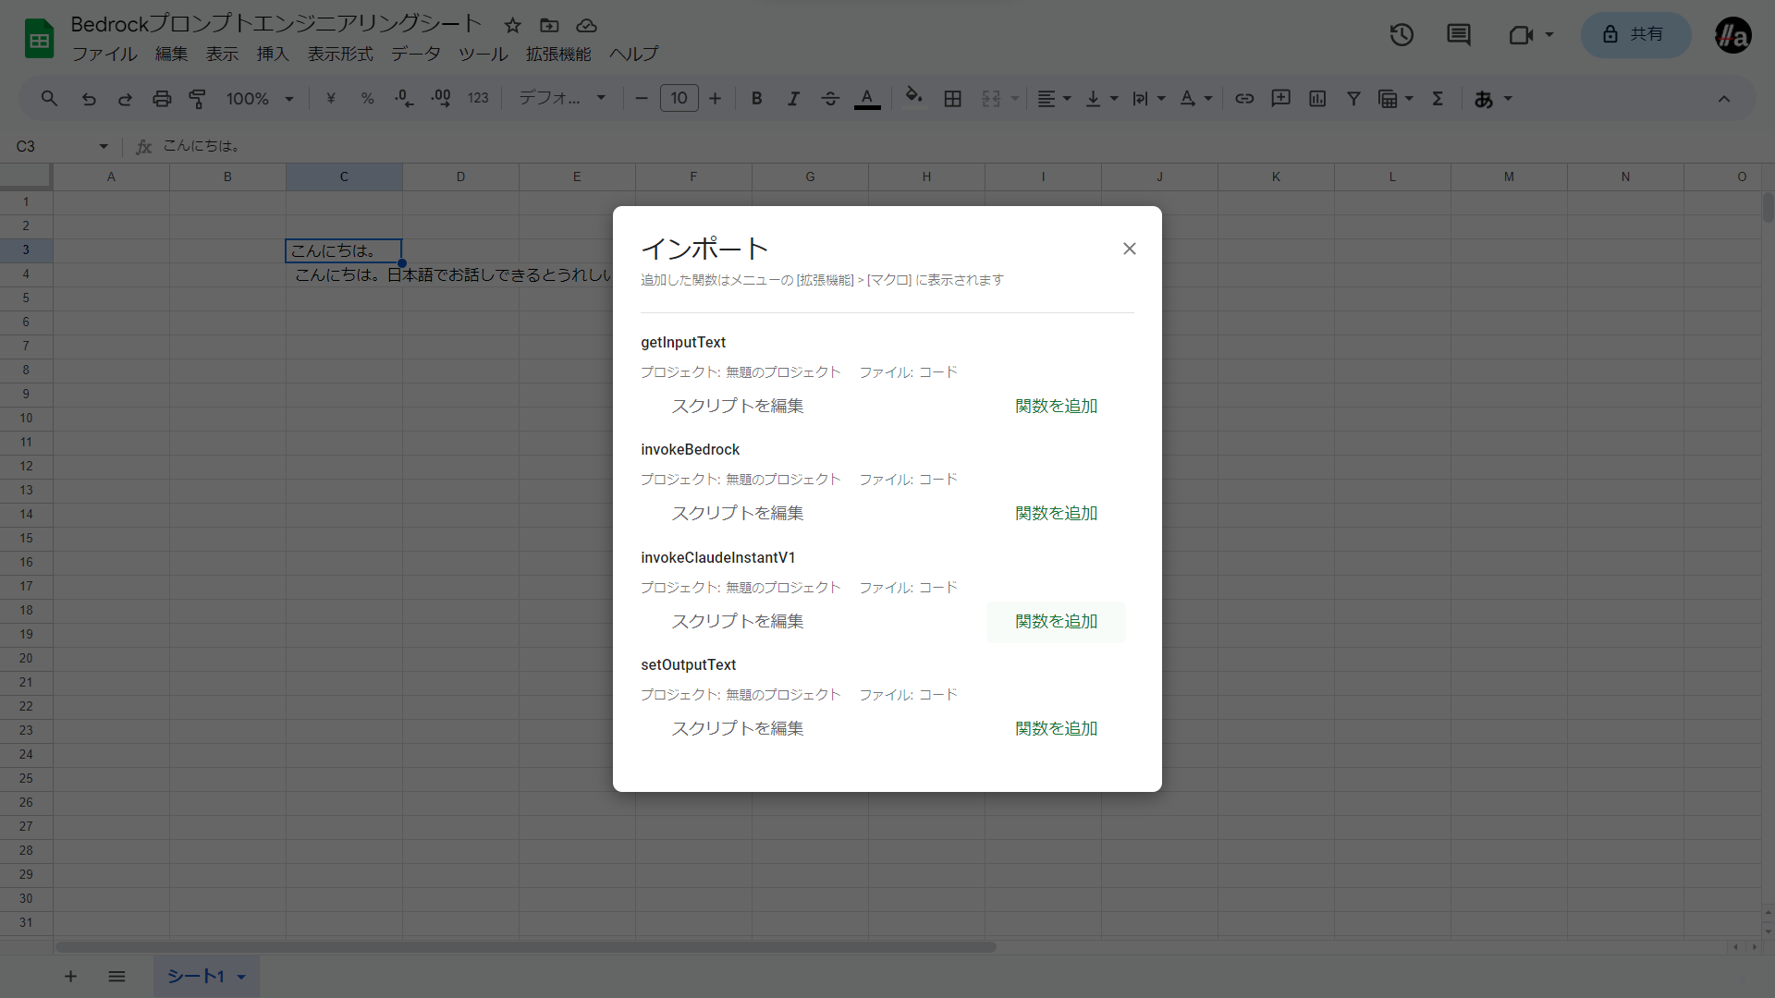This screenshot has height=998, width=1775.
Task: Click the print icon in toolbar
Action: (x=162, y=99)
